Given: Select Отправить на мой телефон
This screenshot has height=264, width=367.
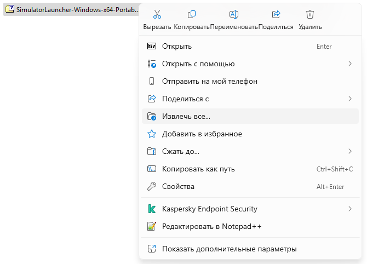Looking at the screenshot, I should click(x=210, y=81).
